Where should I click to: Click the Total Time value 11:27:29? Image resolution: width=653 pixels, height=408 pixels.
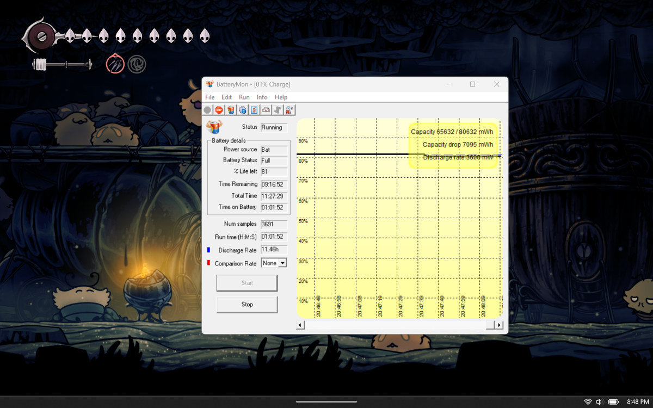point(274,196)
